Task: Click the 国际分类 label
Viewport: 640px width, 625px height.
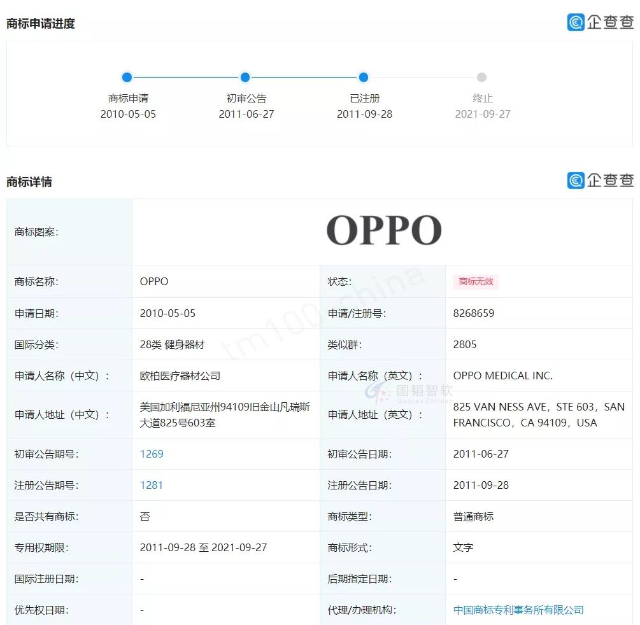Action: tap(36, 345)
